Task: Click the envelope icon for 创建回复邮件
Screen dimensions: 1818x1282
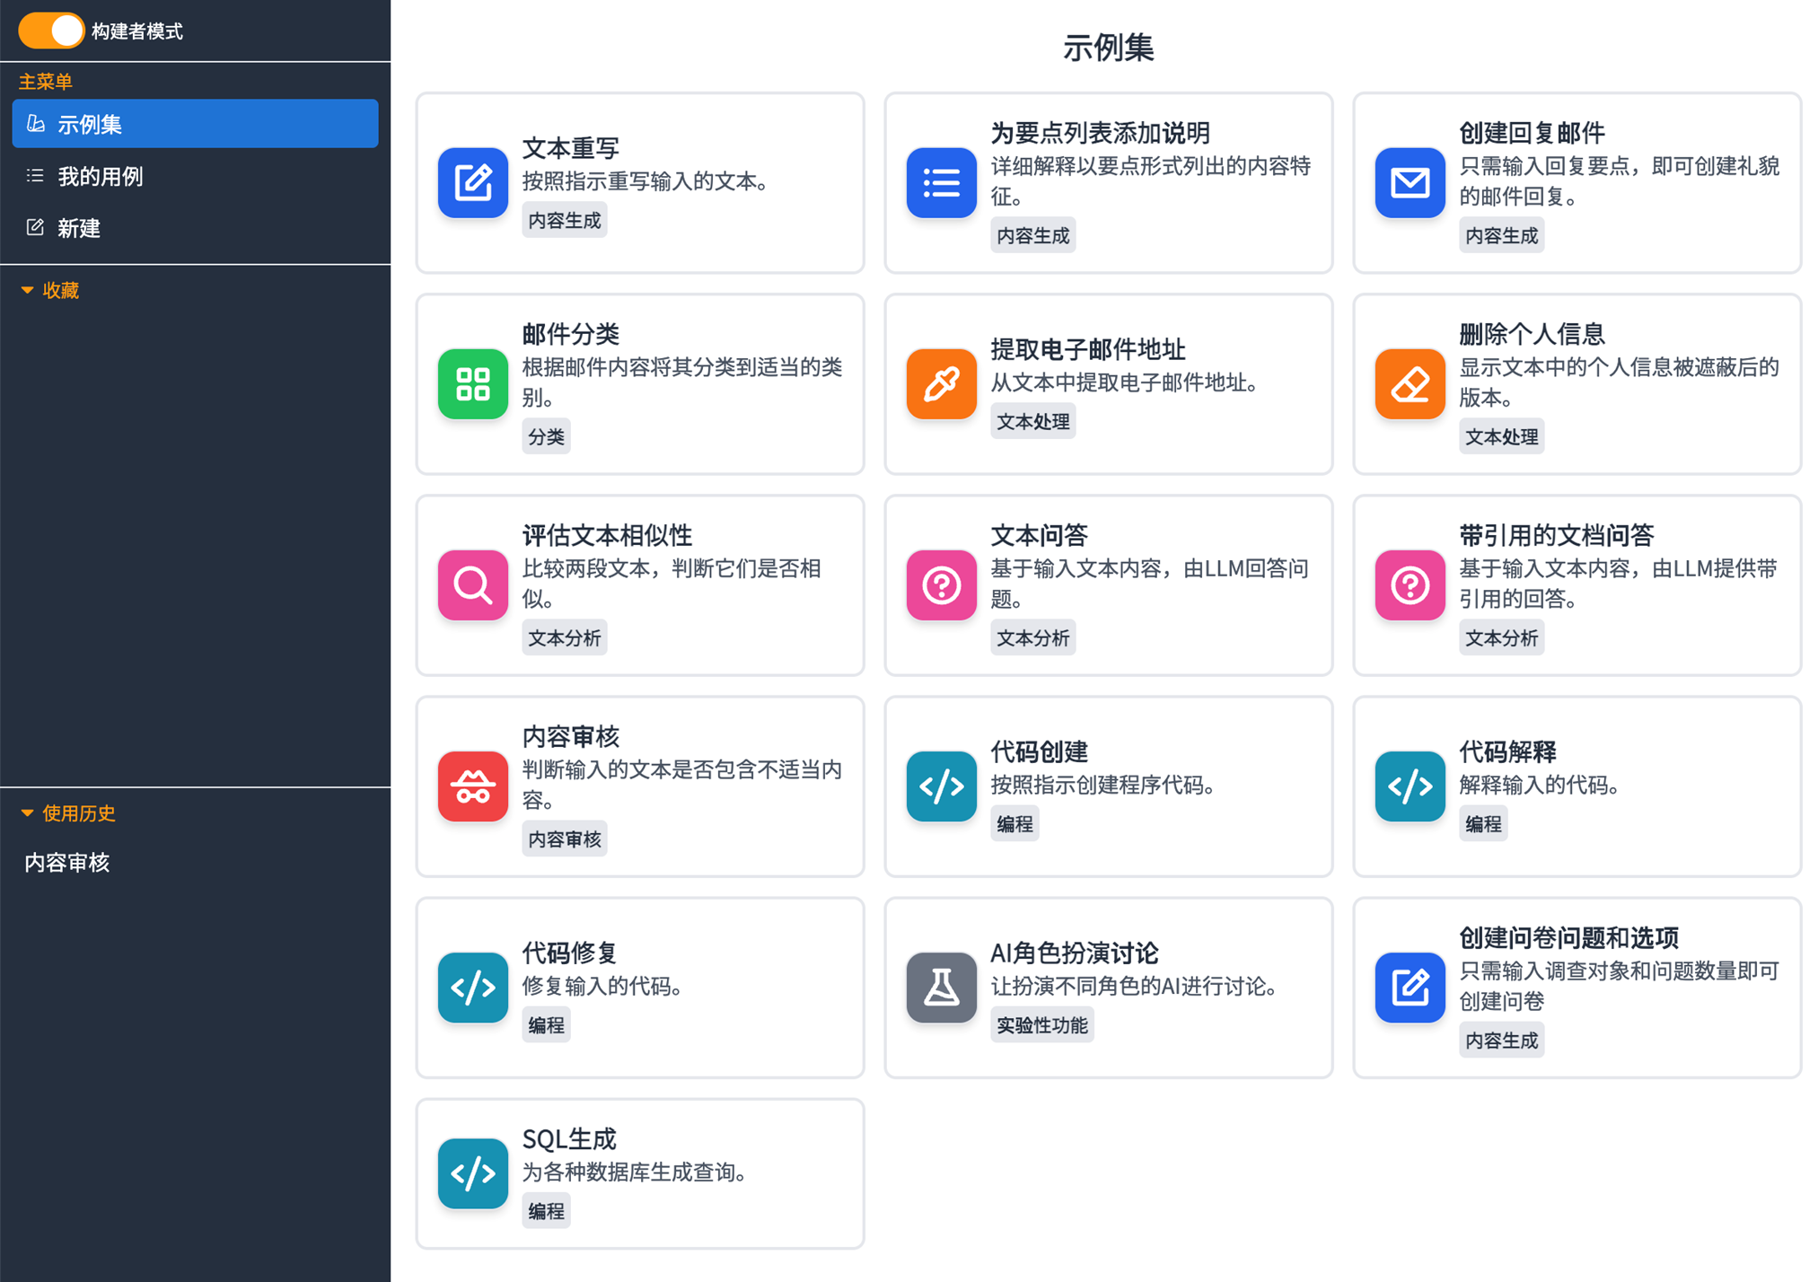Action: (x=1409, y=183)
